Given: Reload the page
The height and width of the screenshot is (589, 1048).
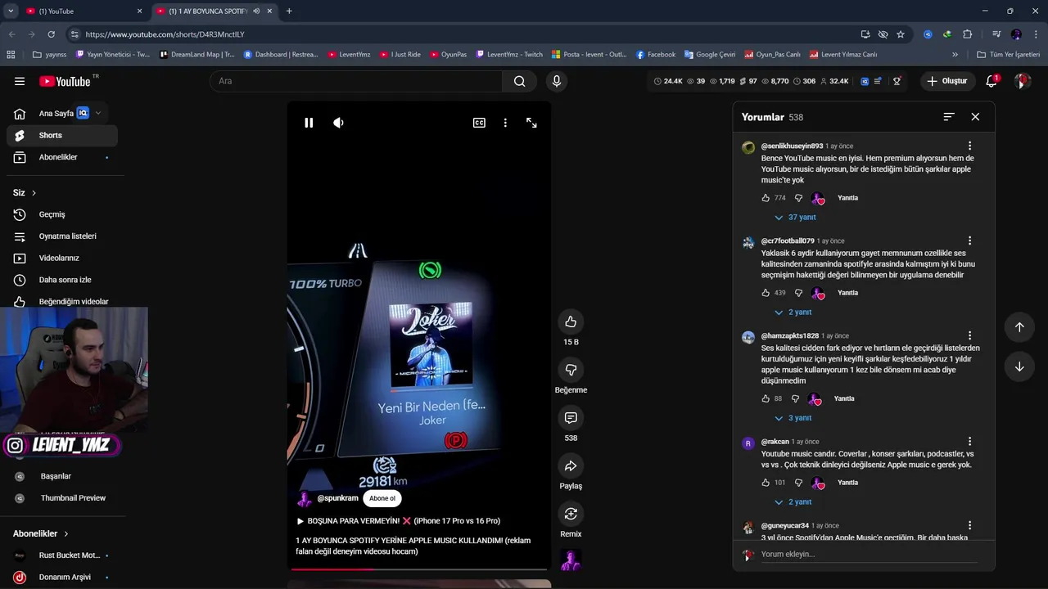Looking at the screenshot, I should point(51,34).
